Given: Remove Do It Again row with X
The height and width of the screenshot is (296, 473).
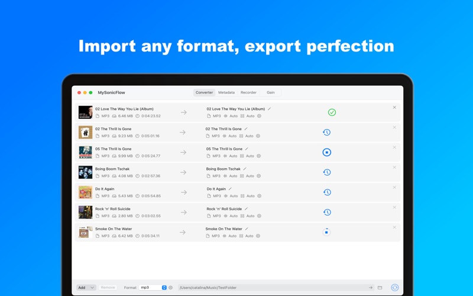Looking at the screenshot, I should (394, 187).
